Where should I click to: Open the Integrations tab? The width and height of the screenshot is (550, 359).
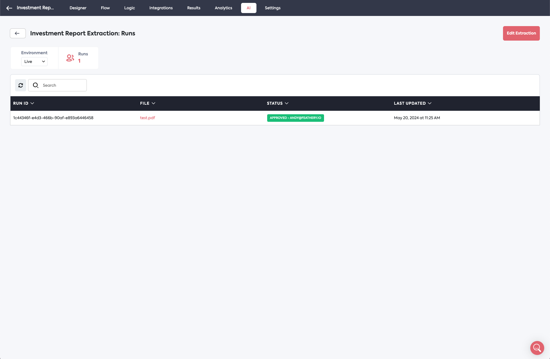pyautogui.click(x=161, y=8)
